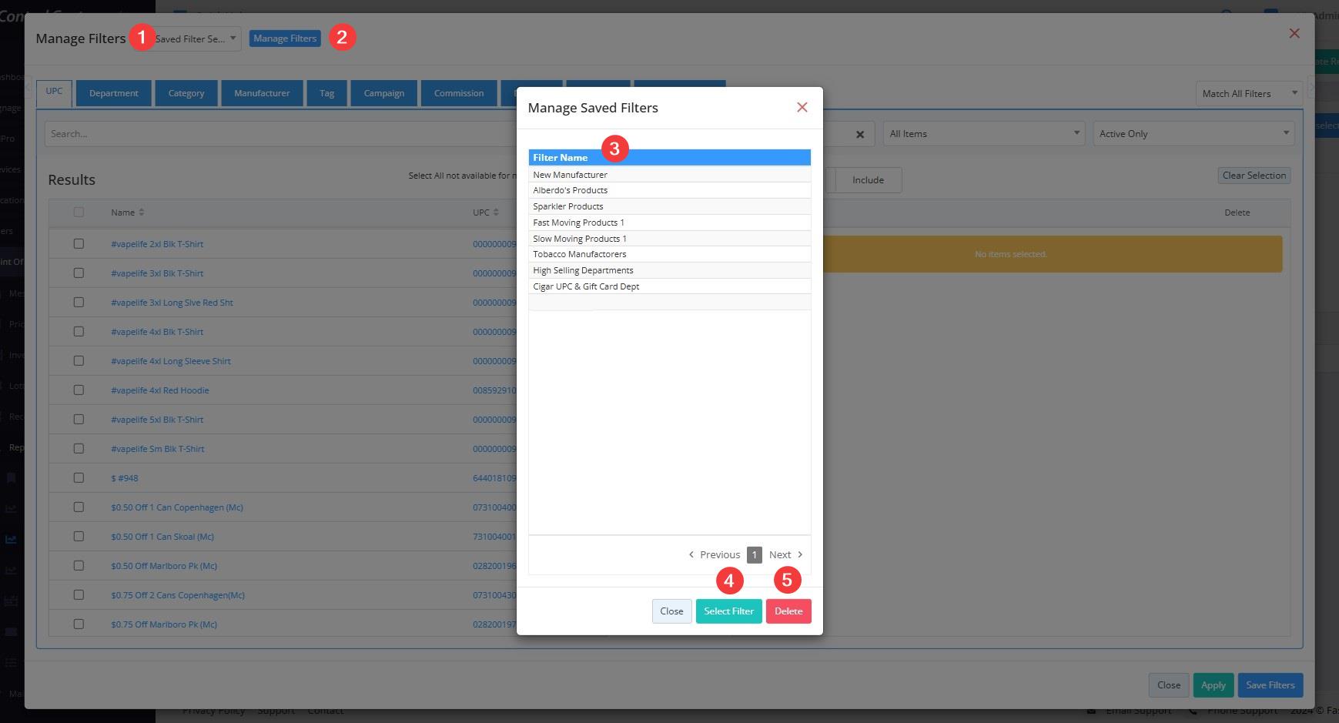Open the Active Only dropdown
Image resolution: width=1339 pixels, height=723 pixels.
click(1193, 133)
